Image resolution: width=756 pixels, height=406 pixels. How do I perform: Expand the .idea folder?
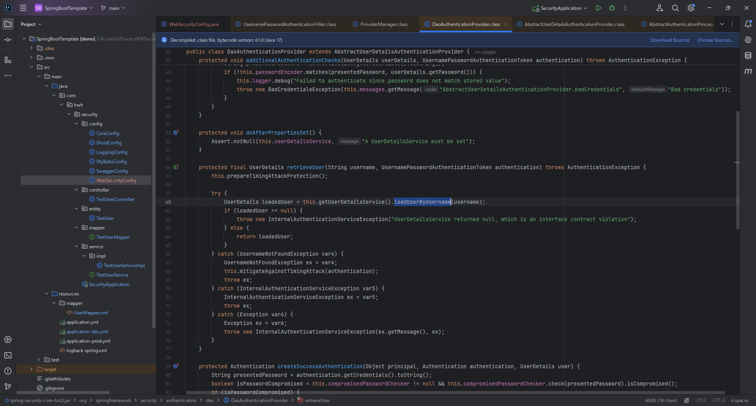[x=31, y=48]
